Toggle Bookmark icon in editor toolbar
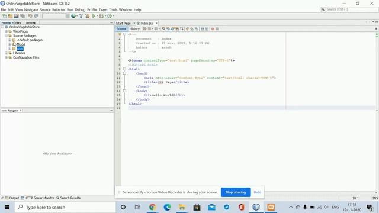 [x=196, y=29]
